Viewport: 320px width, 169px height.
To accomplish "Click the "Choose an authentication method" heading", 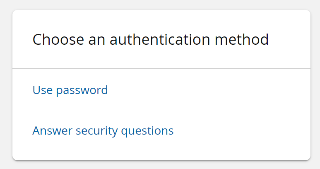I will (x=150, y=40).
